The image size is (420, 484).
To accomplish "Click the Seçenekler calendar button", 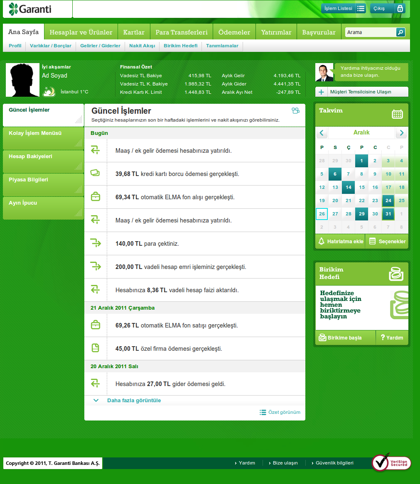I will (x=387, y=242).
